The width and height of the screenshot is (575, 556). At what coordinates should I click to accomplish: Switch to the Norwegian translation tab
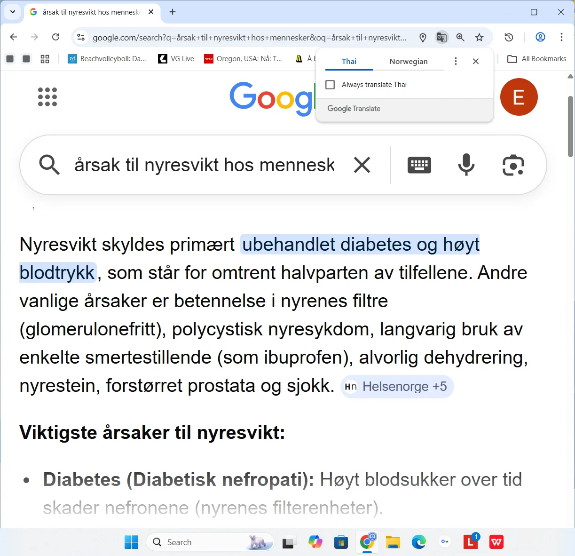tap(408, 61)
